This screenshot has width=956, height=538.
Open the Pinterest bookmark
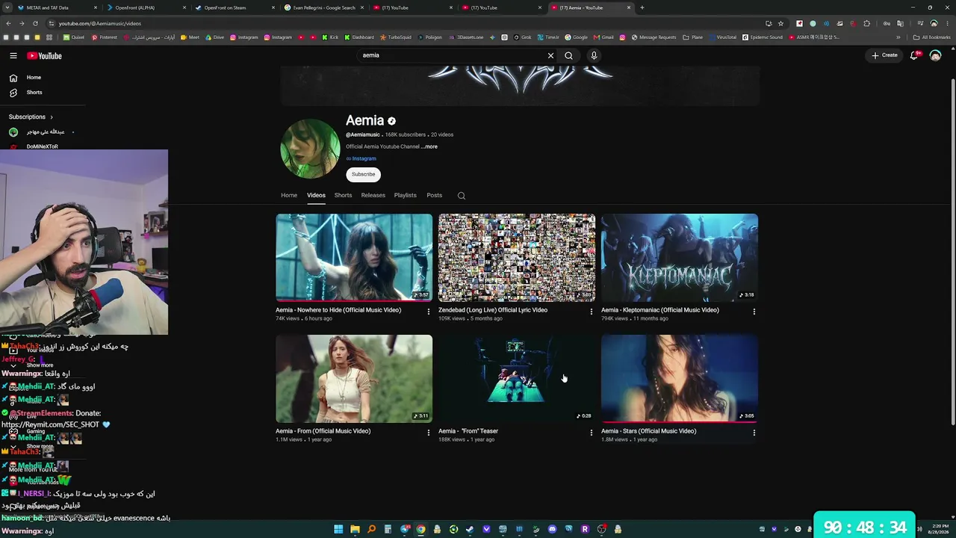[x=104, y=37]
